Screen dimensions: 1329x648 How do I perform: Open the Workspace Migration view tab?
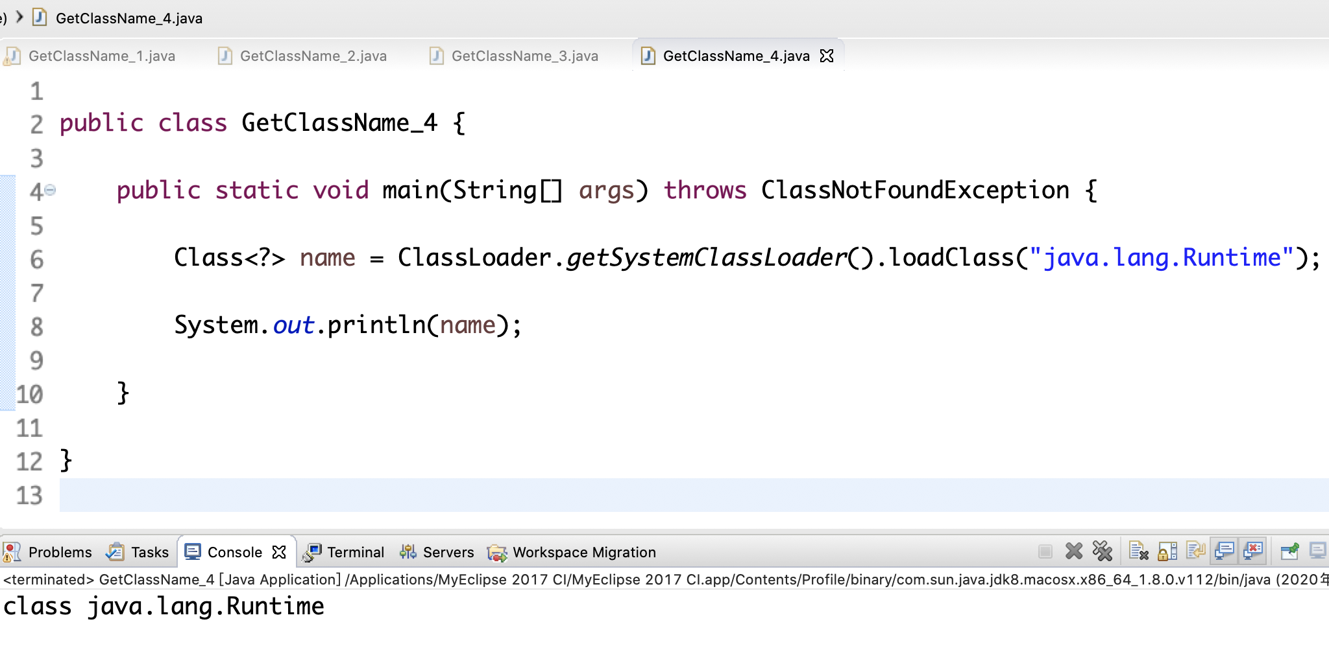[x=572, y=552]
